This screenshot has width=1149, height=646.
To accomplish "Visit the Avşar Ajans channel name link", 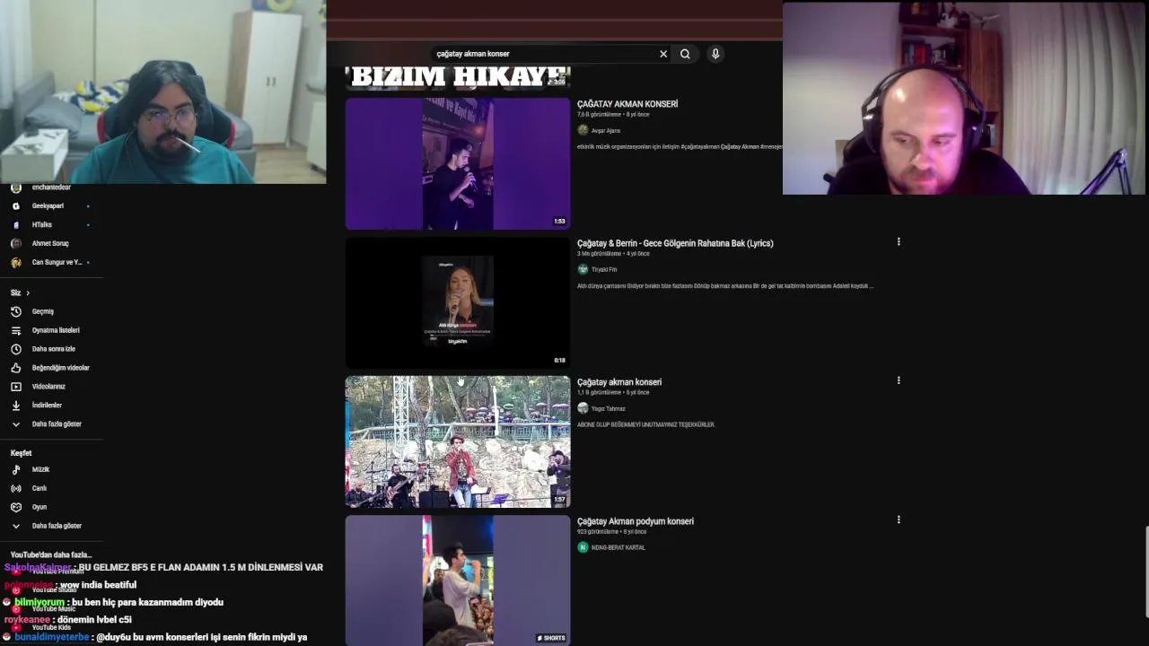I will coord(606,131).
